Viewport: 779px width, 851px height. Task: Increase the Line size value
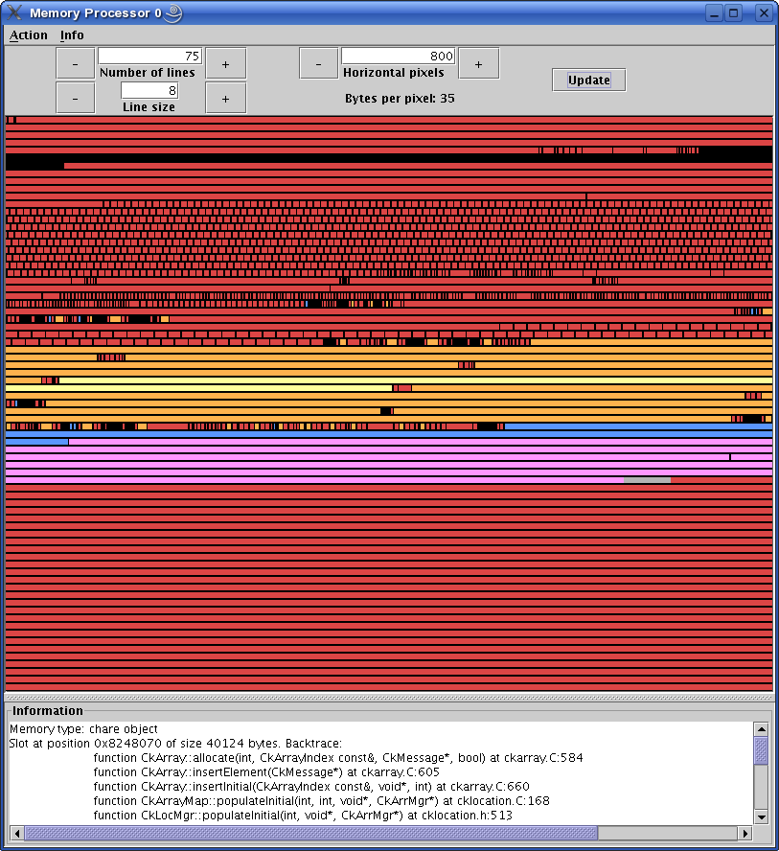226,99
